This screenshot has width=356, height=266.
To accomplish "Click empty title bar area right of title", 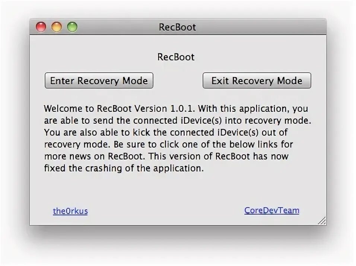I will coord(261,27).
